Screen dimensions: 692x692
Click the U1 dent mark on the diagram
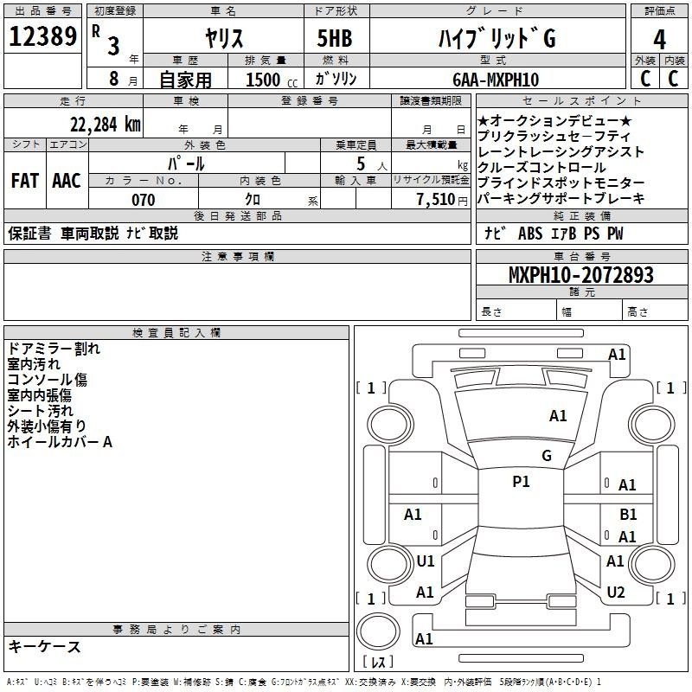click(426, 561)
